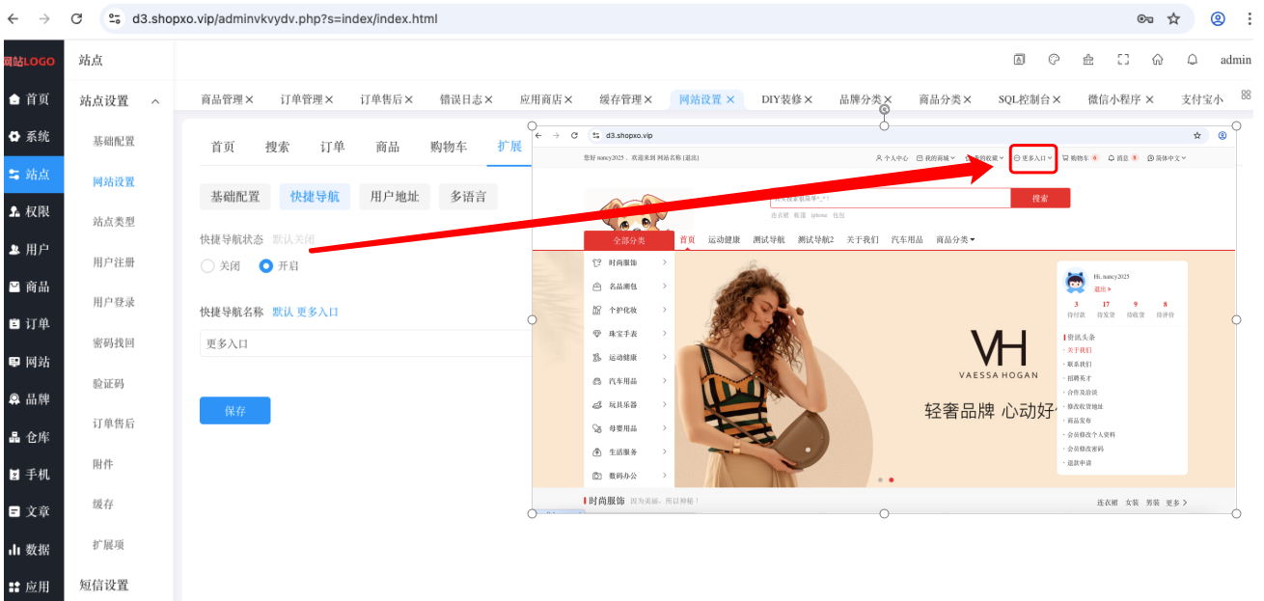Switch to the 购物车 settings tab
The image size is (1264, 601).
click(449, 147)
